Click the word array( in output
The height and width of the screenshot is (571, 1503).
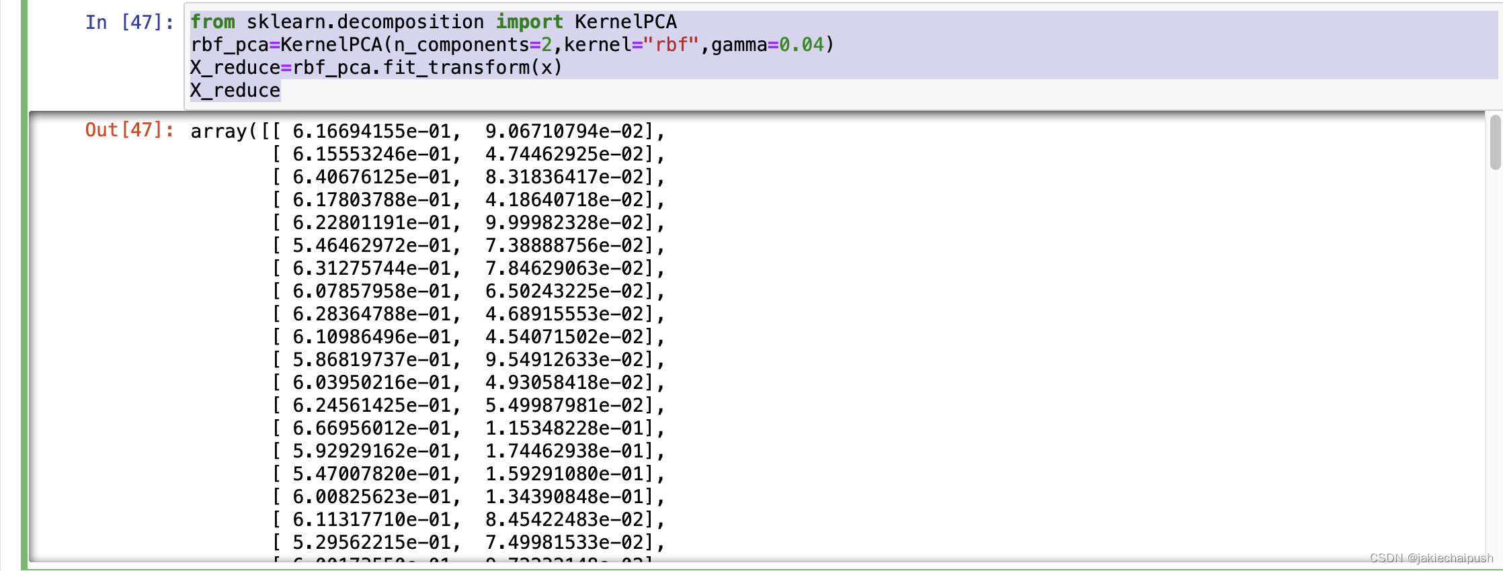(224, 131)
